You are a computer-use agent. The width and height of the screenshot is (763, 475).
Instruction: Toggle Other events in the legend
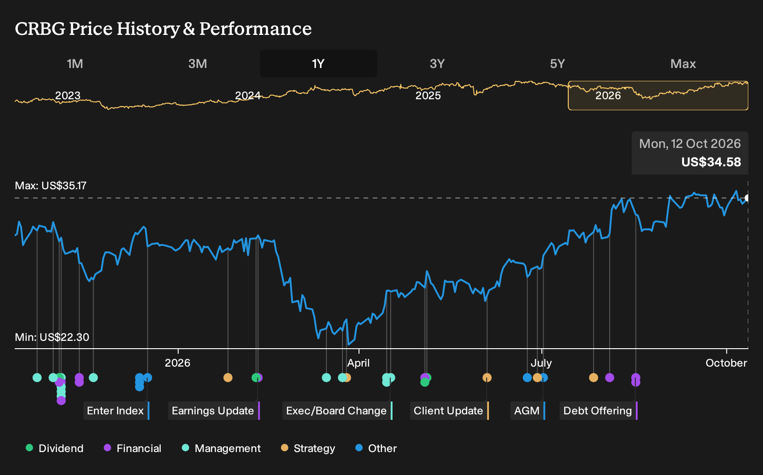376,448
